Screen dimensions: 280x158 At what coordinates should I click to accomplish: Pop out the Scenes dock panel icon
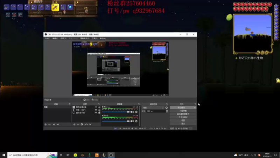coord(70,104)
